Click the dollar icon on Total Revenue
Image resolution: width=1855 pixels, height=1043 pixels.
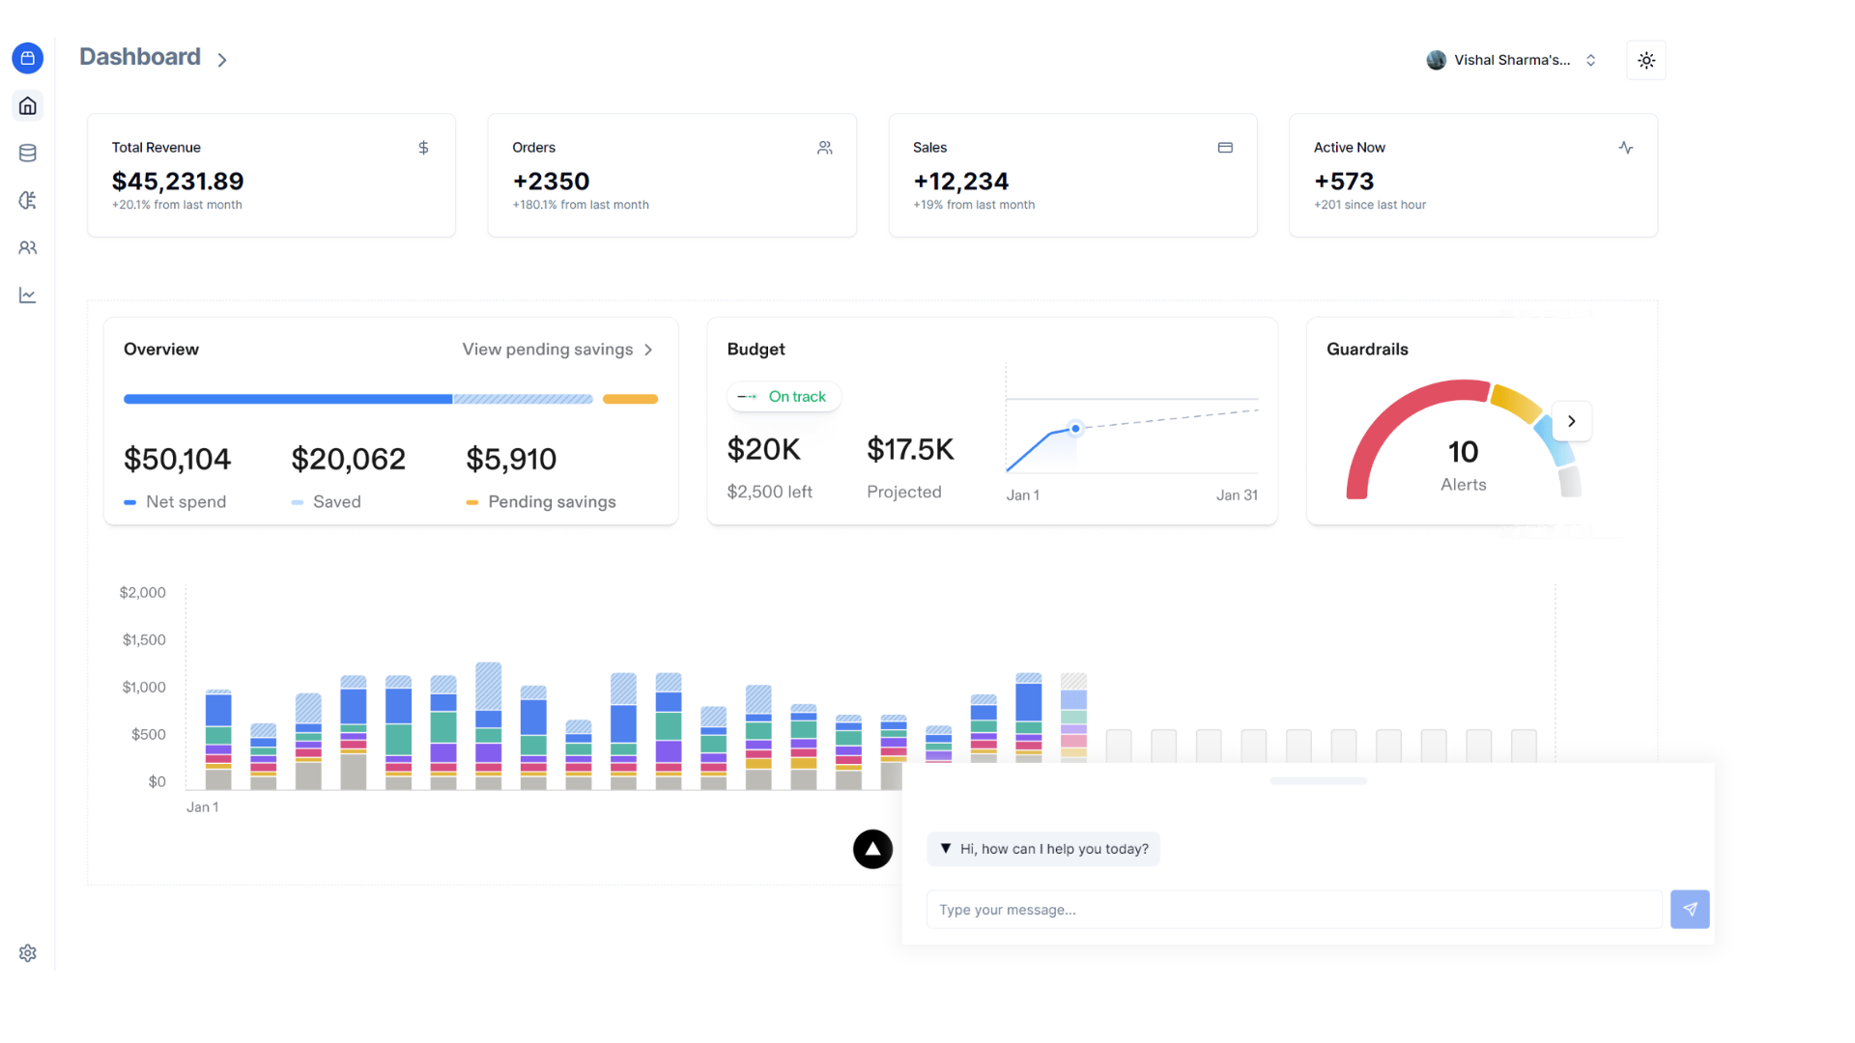tap(423, 148)
